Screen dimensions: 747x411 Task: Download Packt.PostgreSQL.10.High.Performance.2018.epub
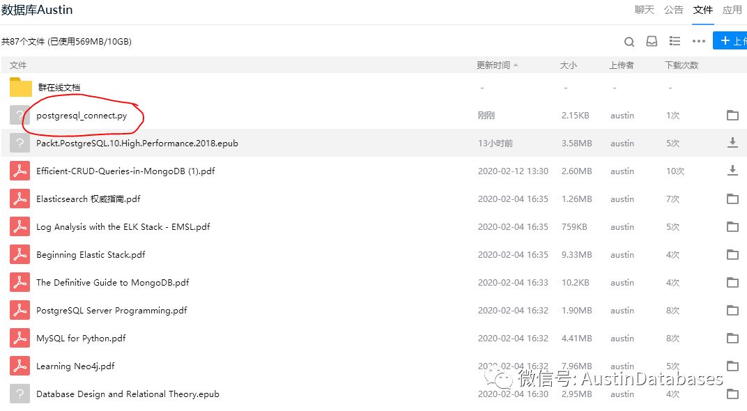(732, 142)
